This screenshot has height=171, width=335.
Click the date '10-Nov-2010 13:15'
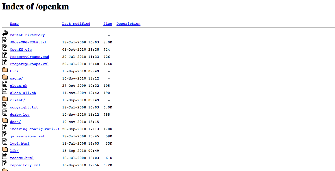tap(81, 122)
